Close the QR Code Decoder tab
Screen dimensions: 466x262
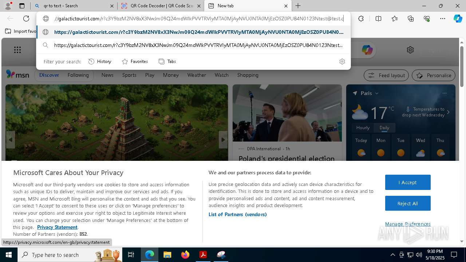199,6
